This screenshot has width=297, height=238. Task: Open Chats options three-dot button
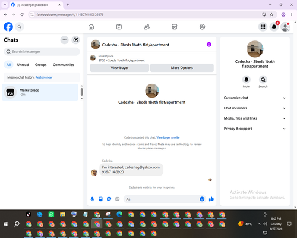pos(64,40)
